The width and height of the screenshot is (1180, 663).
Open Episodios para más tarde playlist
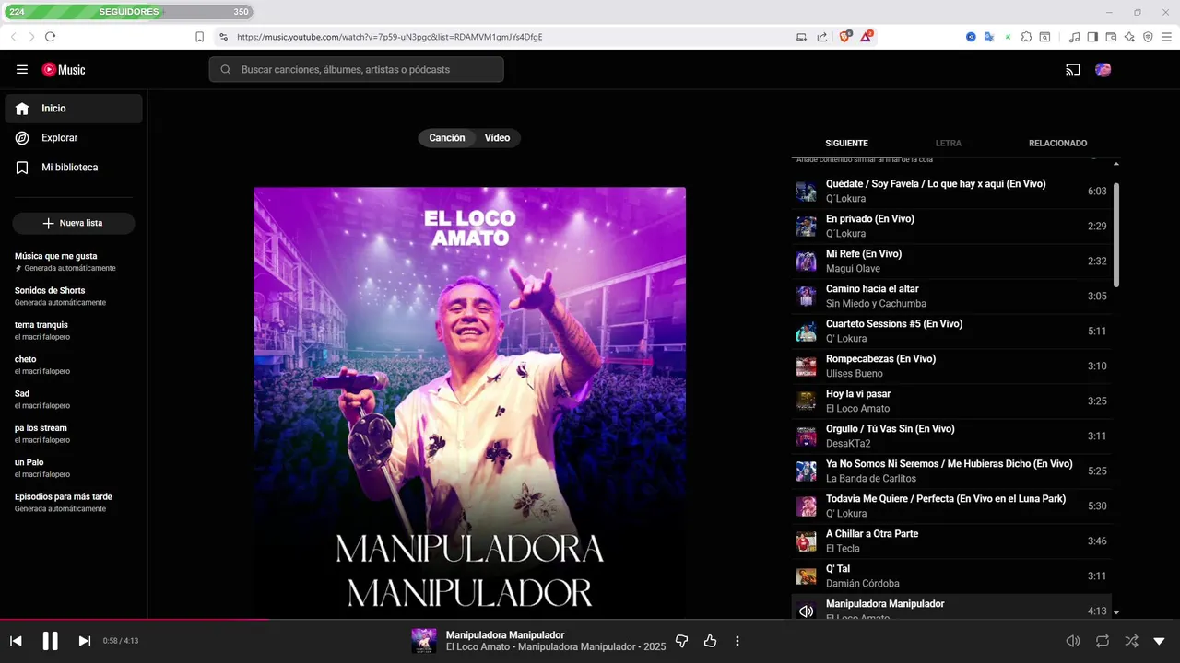[x=74, y=502]
